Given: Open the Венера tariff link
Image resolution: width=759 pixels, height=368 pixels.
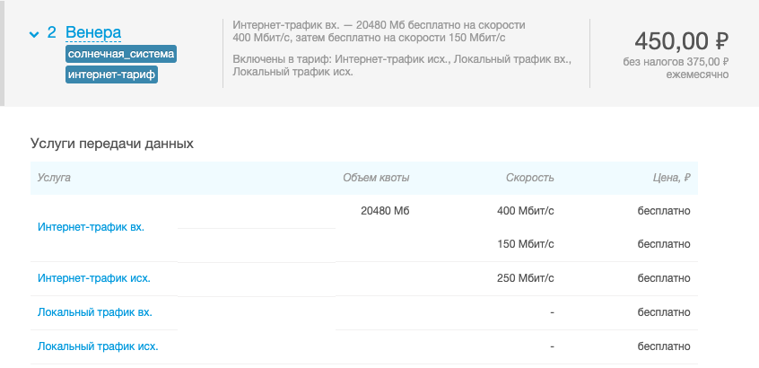Looking at the screenshot, I should click(x=93, y=32).
